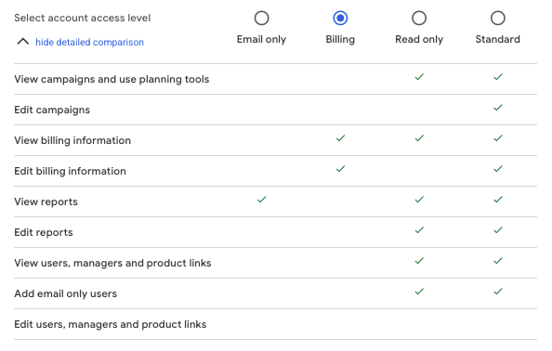Select the Read only radio button
This screenshot has height=351, width=552.
(x=419, y=18)
